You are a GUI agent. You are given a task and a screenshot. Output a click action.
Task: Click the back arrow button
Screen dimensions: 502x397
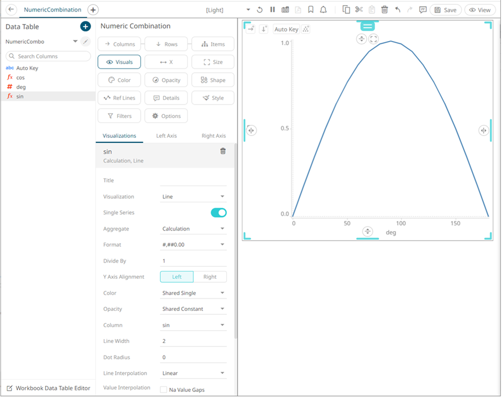11,10
